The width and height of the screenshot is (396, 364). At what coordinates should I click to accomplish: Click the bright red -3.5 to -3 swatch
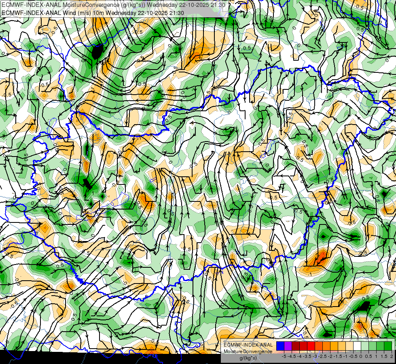(x=311, y=346)
